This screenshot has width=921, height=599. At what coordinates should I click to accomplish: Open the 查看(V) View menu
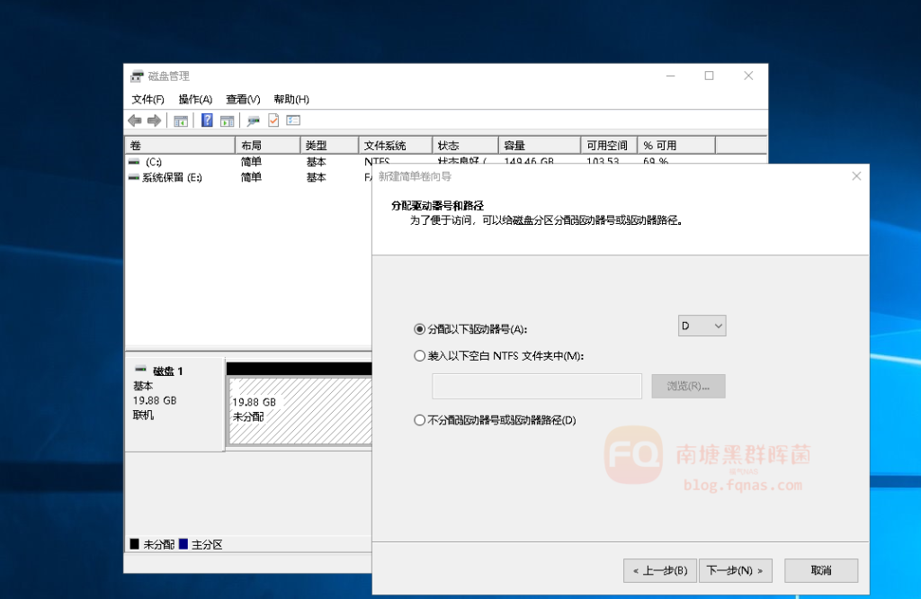[x=243, y=99]
